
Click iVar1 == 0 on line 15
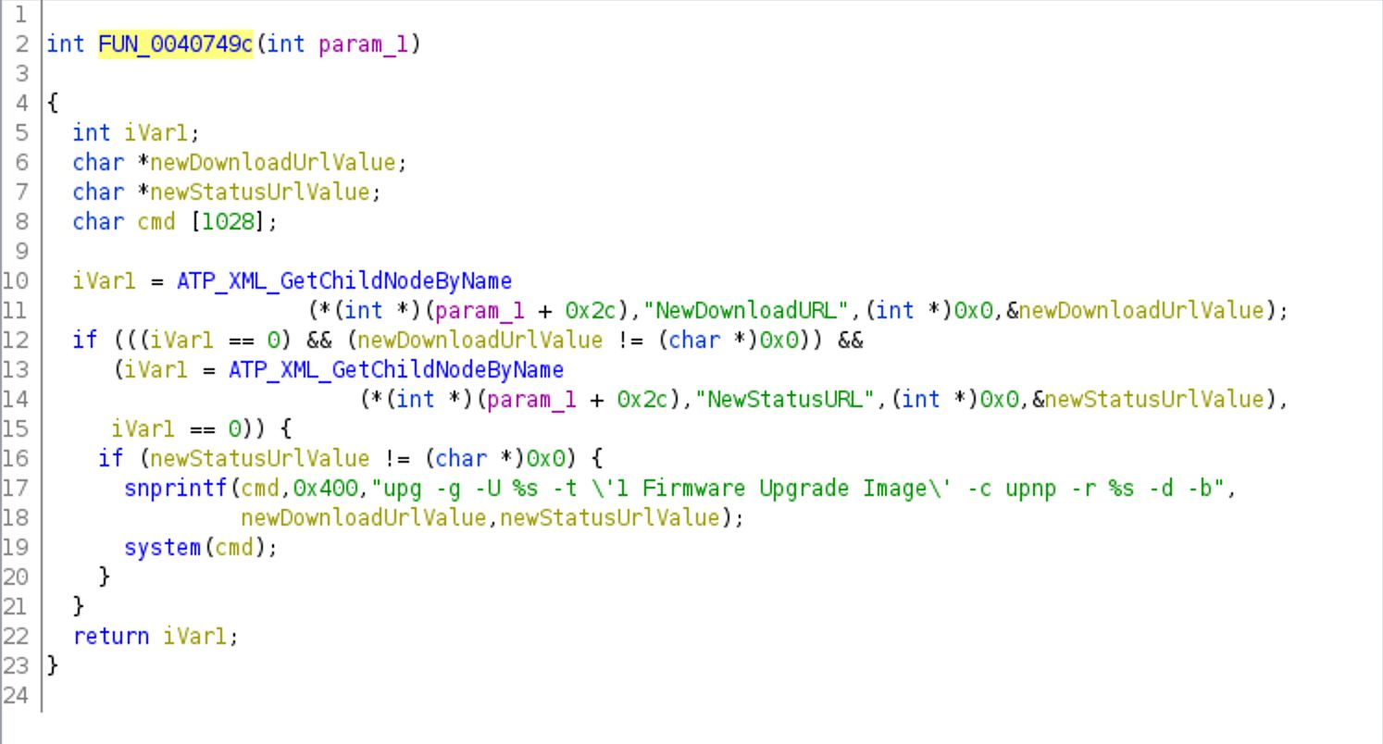pyautogui.click(x=176, y=428)
